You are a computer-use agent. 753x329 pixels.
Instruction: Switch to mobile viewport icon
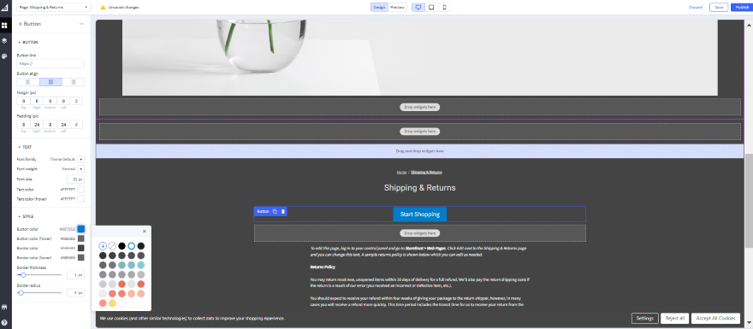click(x=444, y=7)
